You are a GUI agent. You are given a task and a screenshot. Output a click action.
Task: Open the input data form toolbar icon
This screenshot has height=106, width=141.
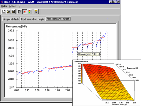[20, 12]
